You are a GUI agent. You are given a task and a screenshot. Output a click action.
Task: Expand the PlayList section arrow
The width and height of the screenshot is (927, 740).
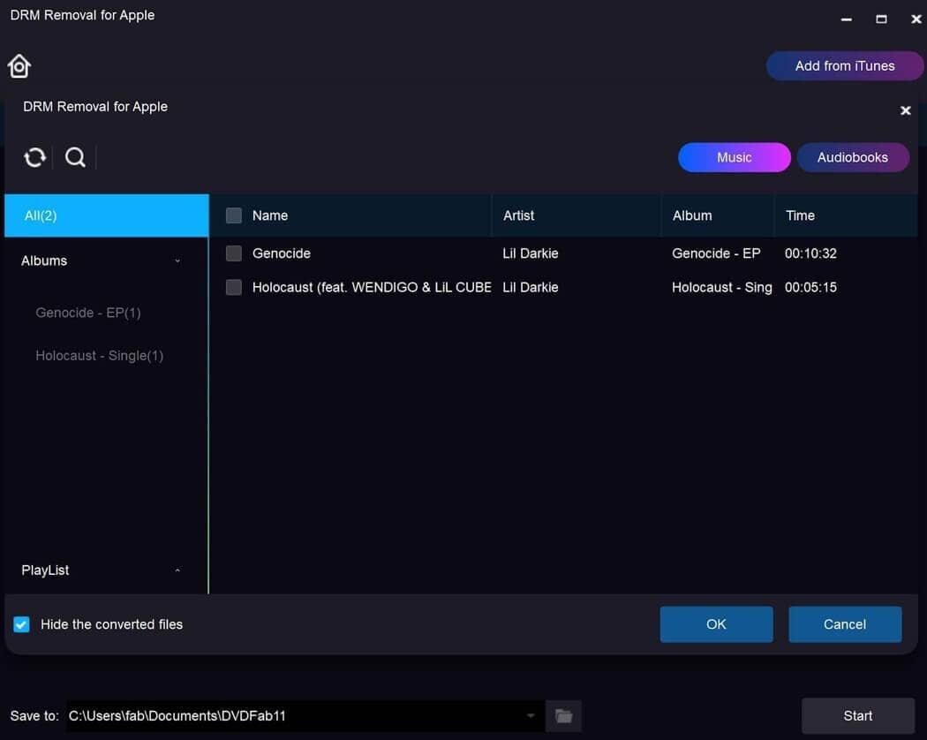pyautogui.click(x=177, y=570)
